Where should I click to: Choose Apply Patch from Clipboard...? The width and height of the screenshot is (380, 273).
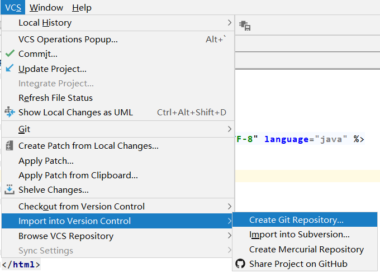pos(78,175)
